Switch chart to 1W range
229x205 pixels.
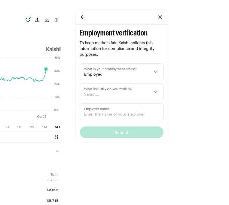32,127
